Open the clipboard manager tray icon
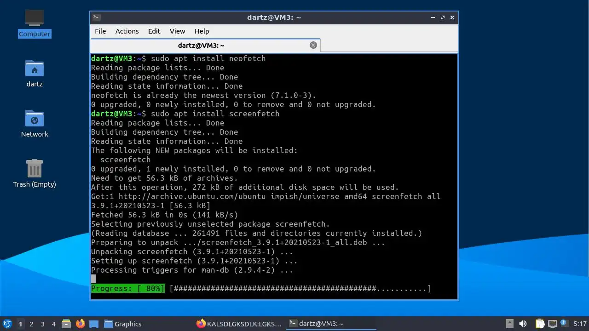Image resolution: width=589 pixels, height=331 pixels. [540, 324]
